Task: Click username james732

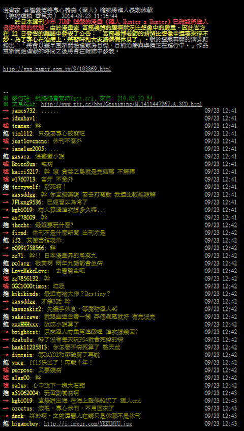Action: 24,111
